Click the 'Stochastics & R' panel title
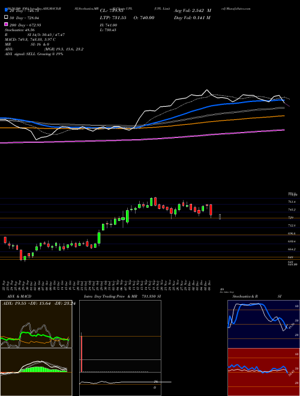Image resolution: width=300 pixels, height=396 pixels. click(245, 296)
